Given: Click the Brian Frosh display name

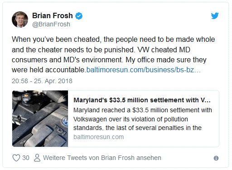Looking at the screenshot, I should 53,15.
